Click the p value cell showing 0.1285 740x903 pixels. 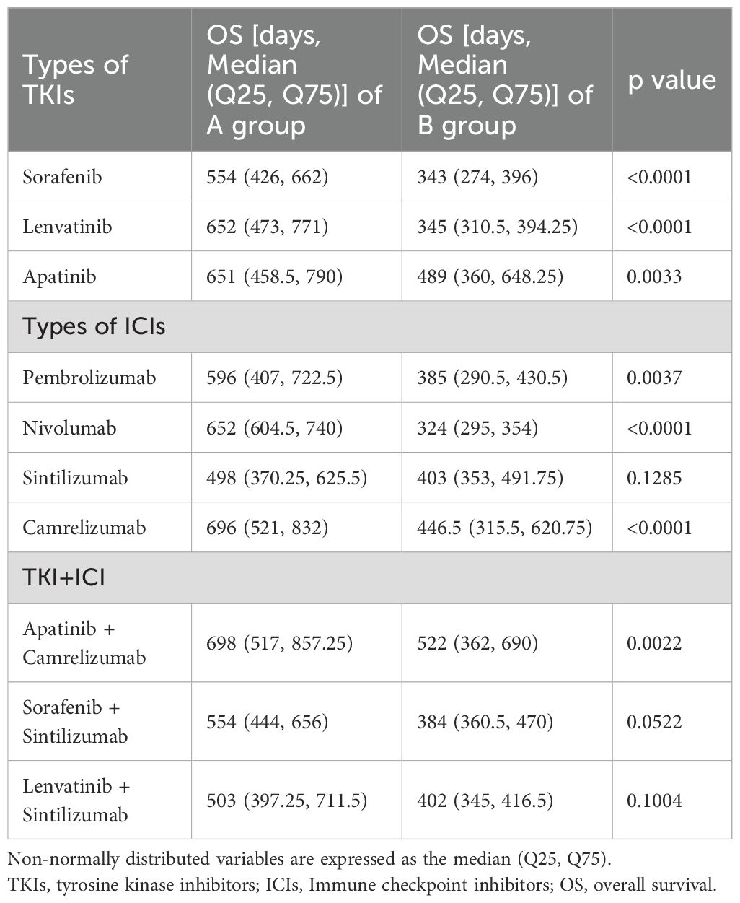pyautogui.click(x=654, y=478)
